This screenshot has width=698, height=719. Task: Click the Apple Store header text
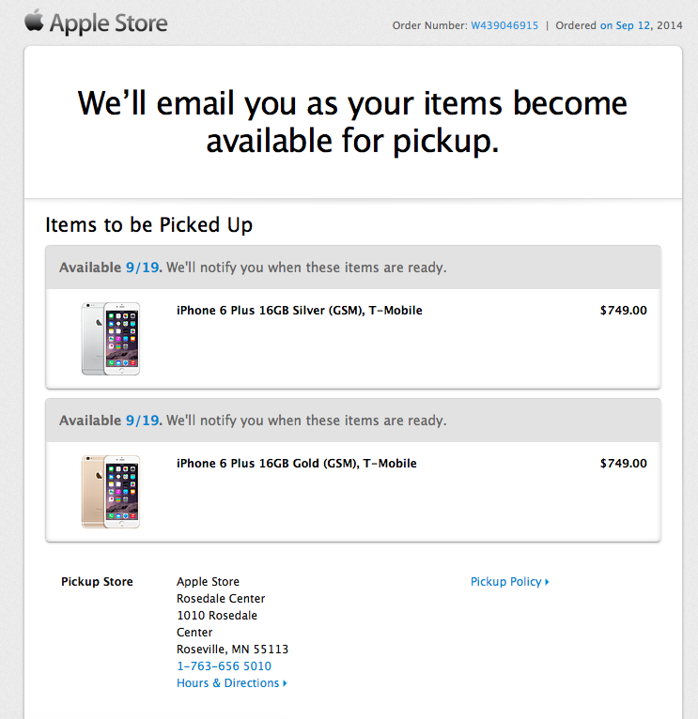(x=108, y=23)
